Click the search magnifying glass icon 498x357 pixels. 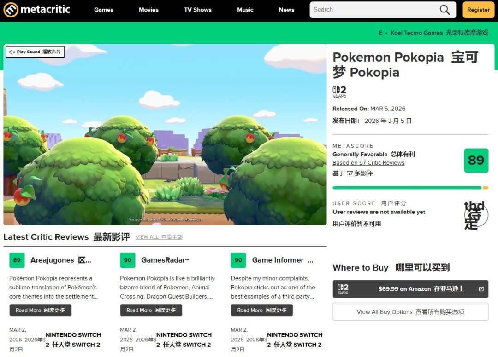click(x=444, y=9)
